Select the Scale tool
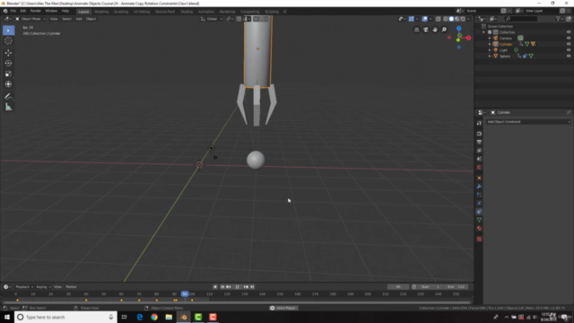 point(8,74)
